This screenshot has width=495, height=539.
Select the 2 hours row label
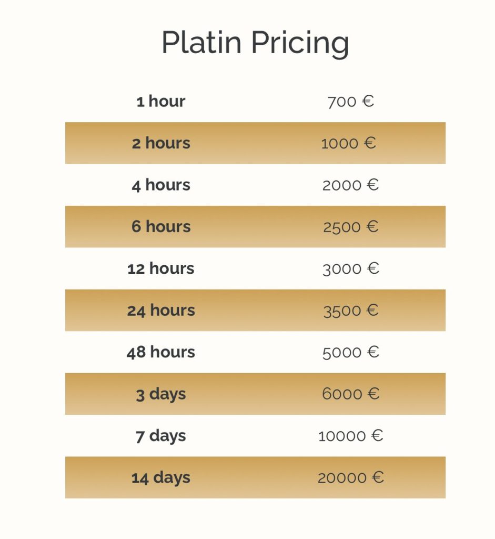tap(161, 143)
